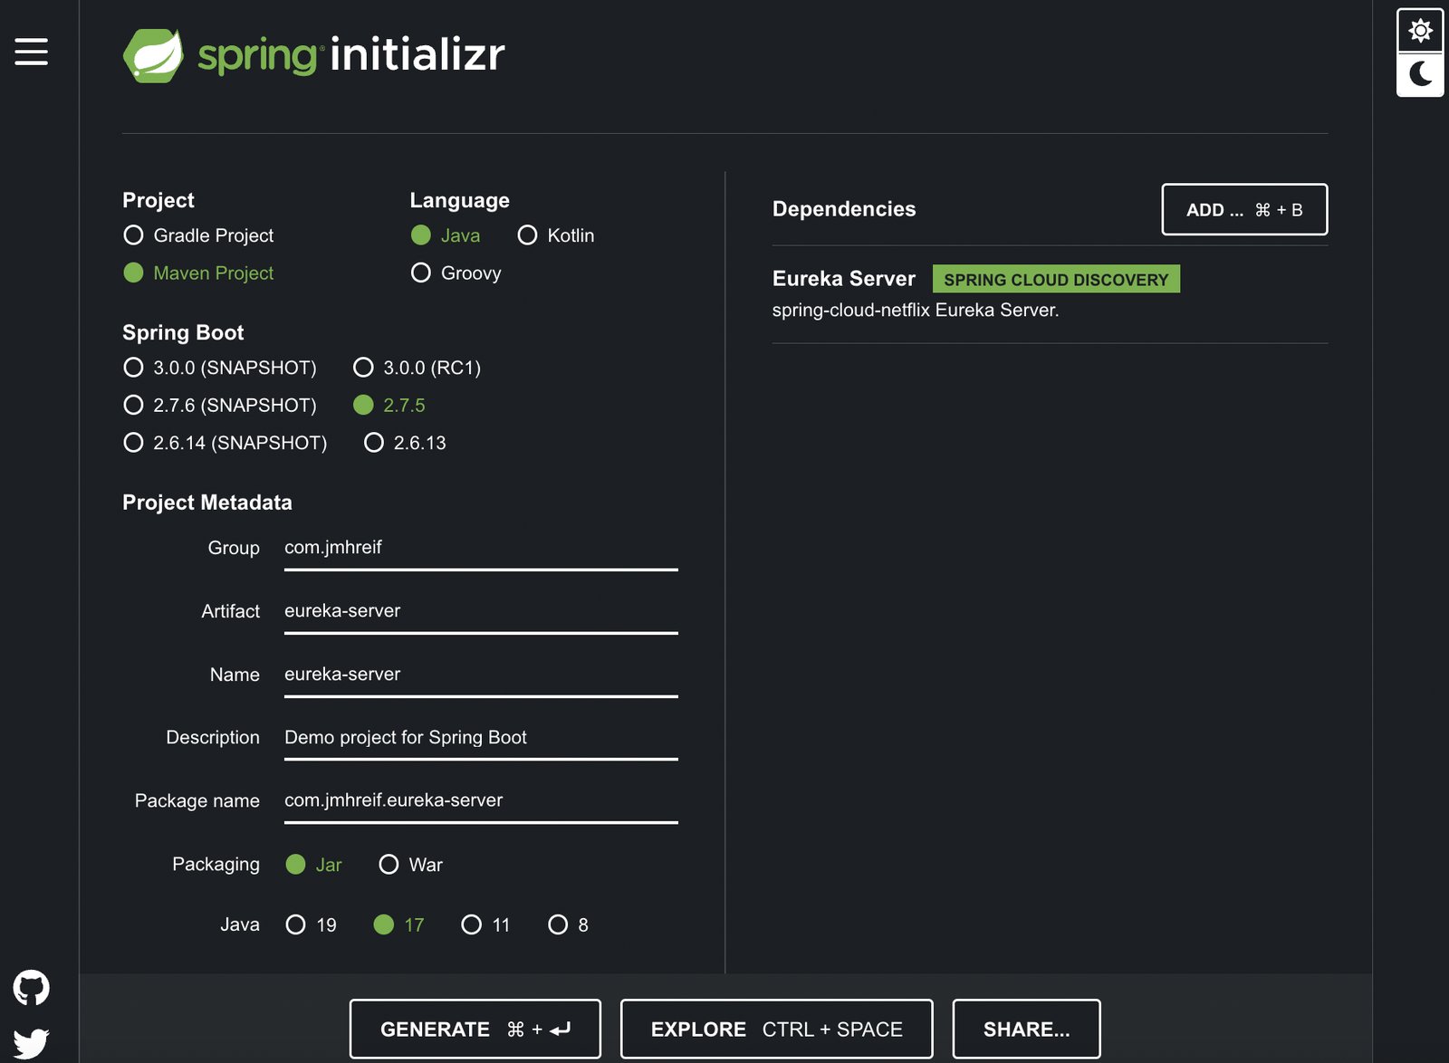1449x1063 pixels.
Task: Select Gradle Project option
Action: (x=198, y=235)
